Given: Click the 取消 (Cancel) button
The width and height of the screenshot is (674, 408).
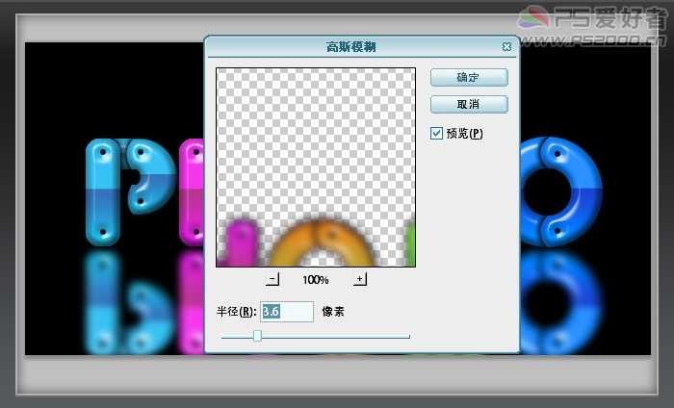Looking at the screenshot, I should tap(469, 104).
